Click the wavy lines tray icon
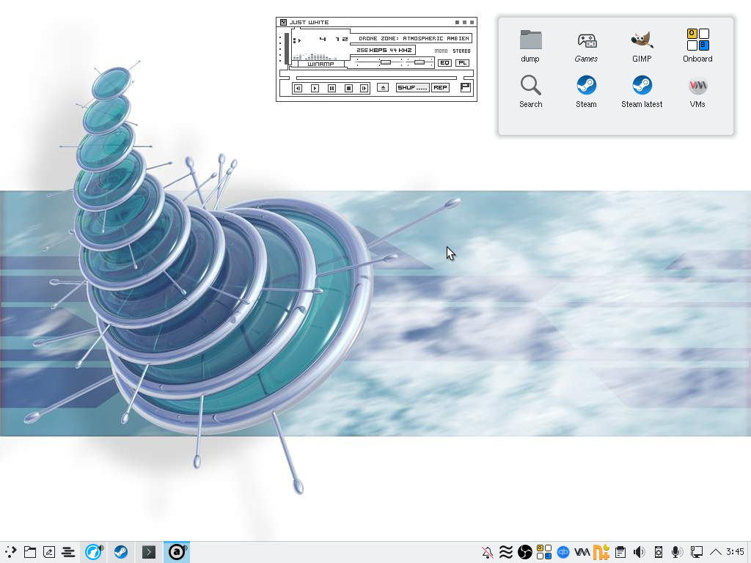The height and width of the screenshot is (563, 751). (506, 552)
